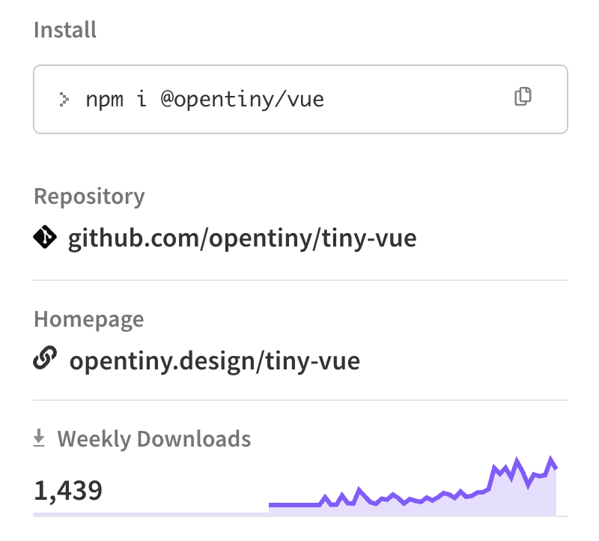Click the flat beginning segment of purple sparkline

(x=294, y=505)
